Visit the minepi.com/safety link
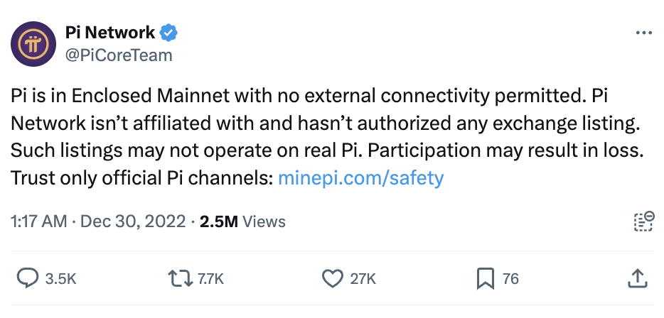 click(360, 177)
